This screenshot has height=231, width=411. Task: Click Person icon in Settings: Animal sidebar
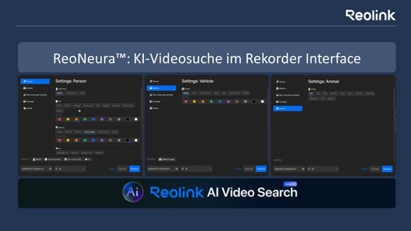[277, 81]
